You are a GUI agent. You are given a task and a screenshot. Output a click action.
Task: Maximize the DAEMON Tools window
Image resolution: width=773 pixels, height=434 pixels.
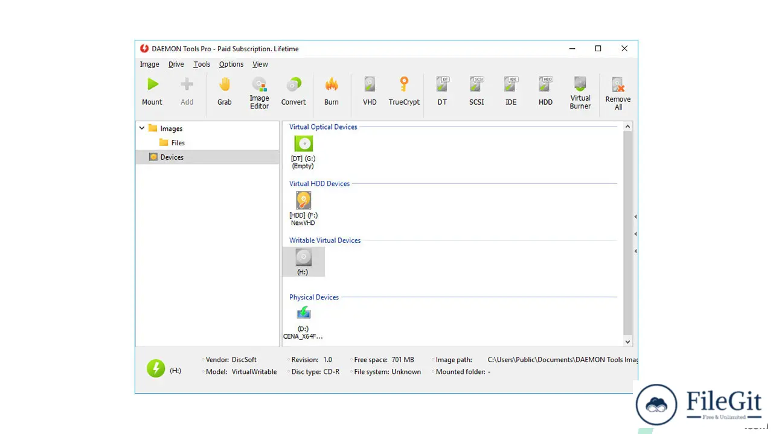click(x=598, y=49)
